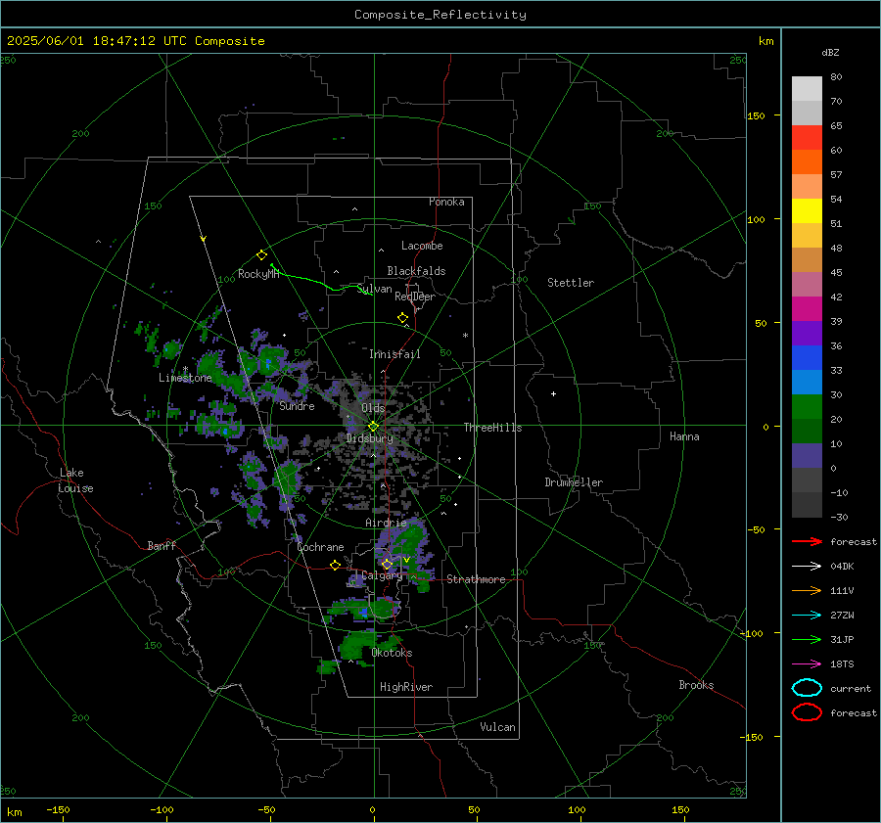This screenshot has height=823, width=881.
Task: Click the yellow radar site marker at Didsbury
Action: point(373,427)
